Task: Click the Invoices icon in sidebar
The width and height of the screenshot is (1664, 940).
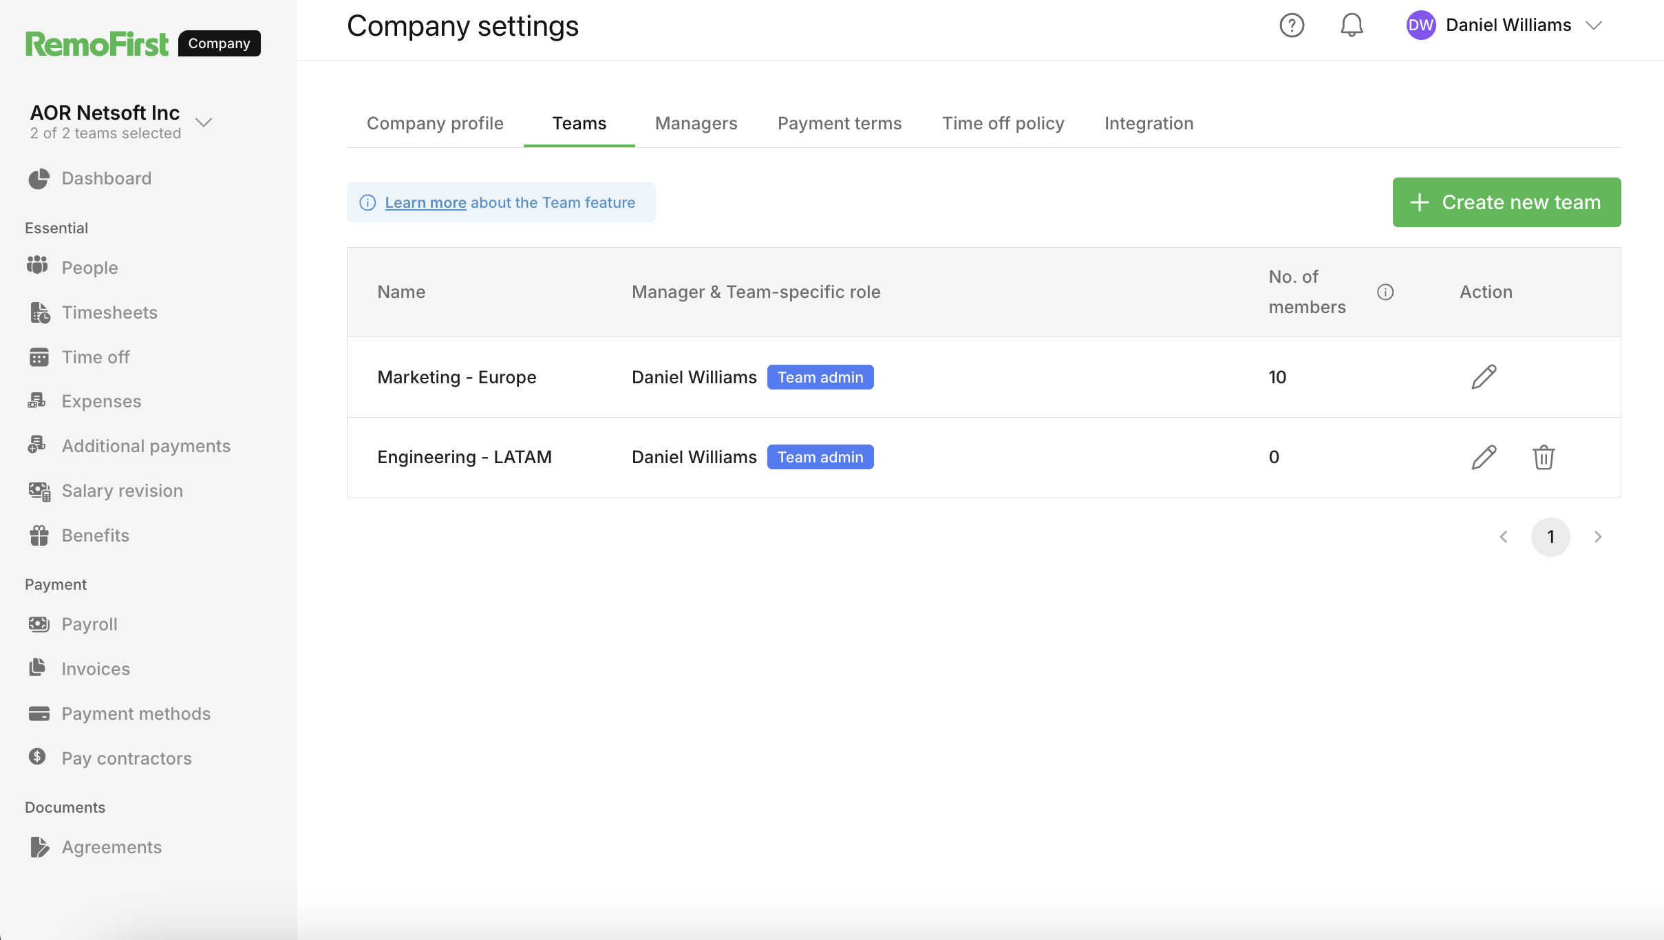Action: coord(38,667)
